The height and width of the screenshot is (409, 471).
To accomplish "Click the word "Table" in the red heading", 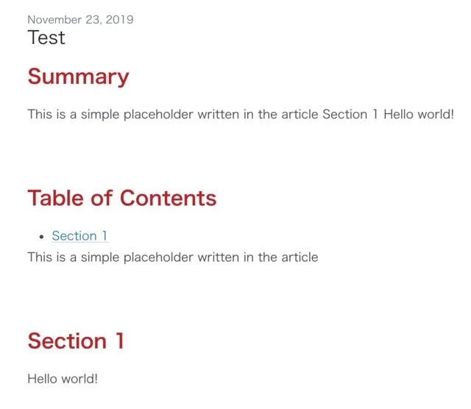I will click(56, 198).
